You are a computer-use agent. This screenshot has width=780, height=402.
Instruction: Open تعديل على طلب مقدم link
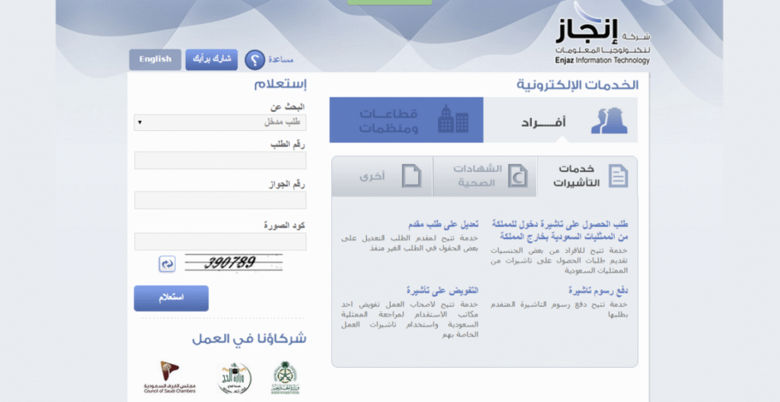443,225
